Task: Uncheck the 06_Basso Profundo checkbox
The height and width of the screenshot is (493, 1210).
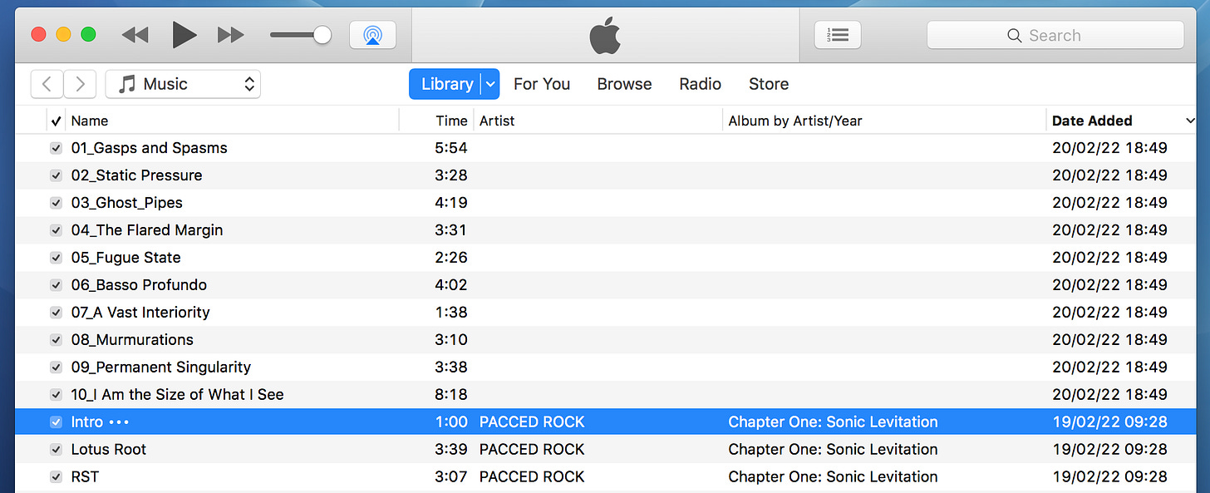Action: click(56, 285)
